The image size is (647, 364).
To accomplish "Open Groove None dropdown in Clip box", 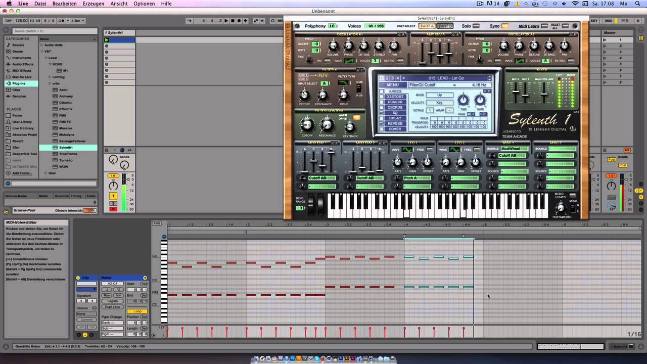I will tap(86, 314).
